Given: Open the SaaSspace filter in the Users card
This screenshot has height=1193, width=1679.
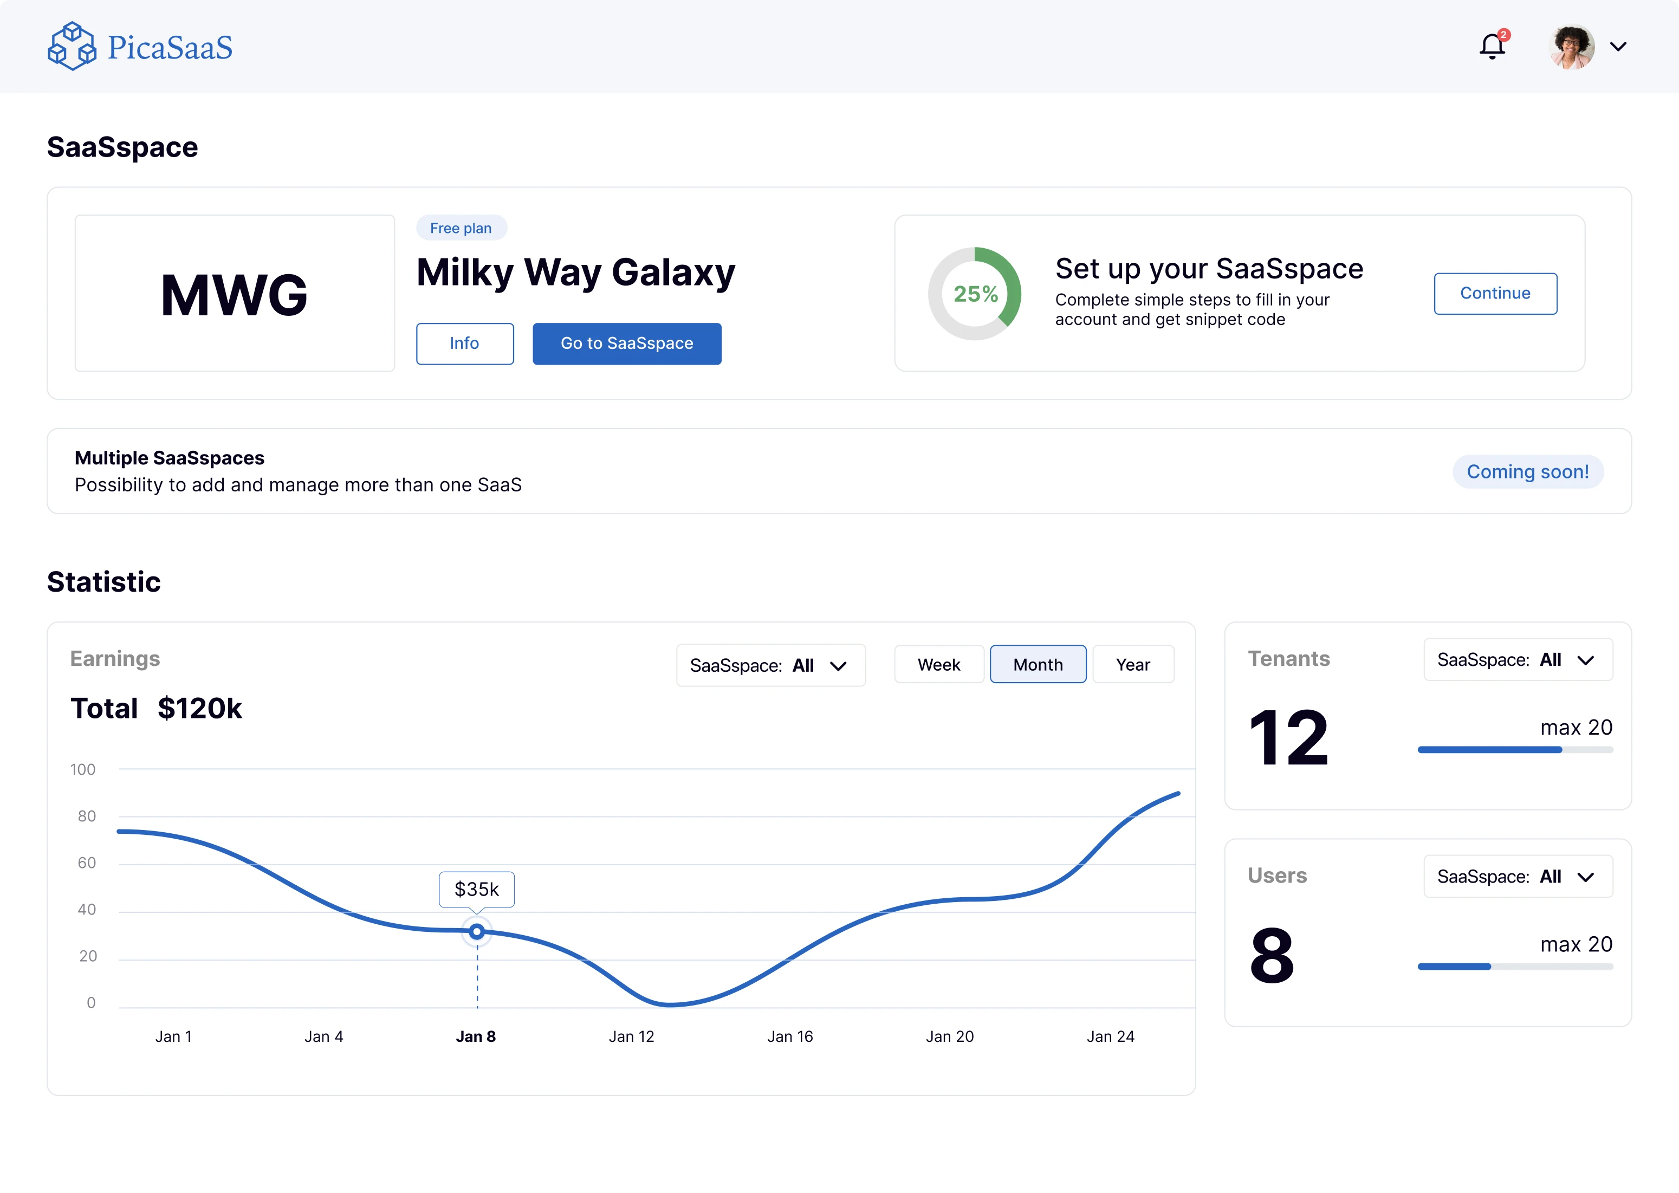Looking at the screenshot, I should pos(1518,876).
